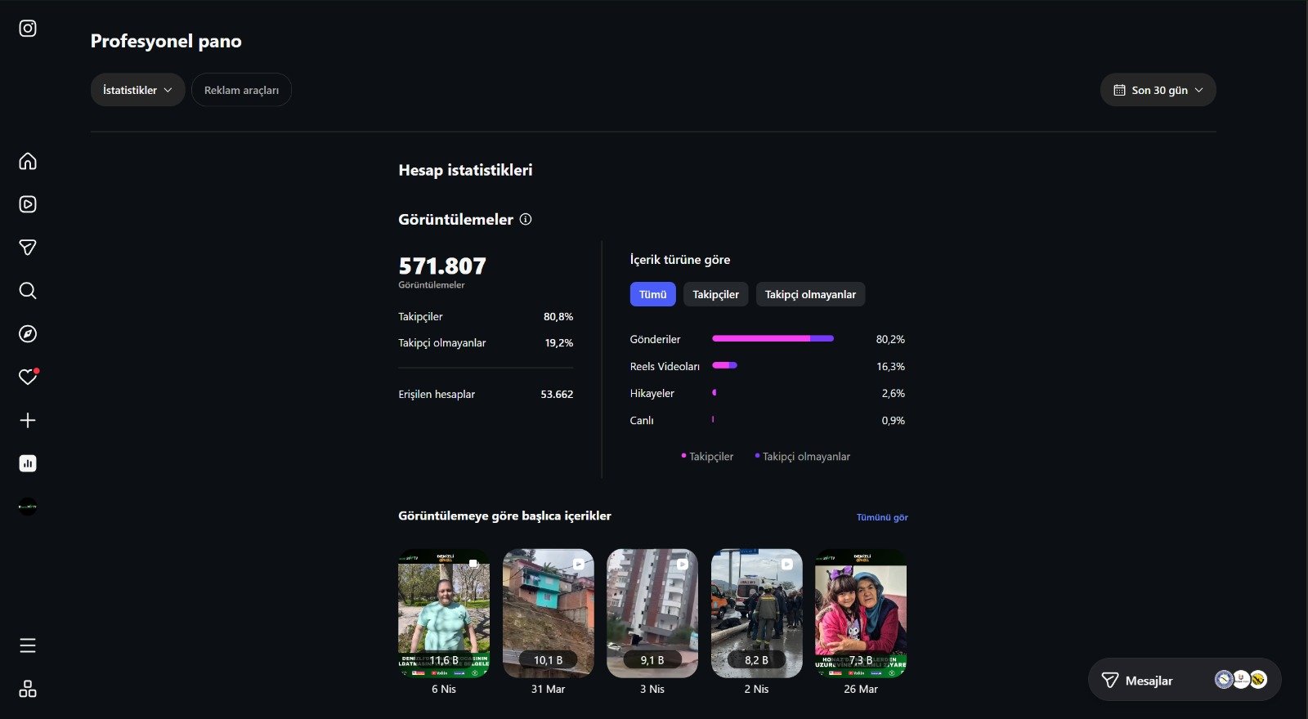Open Reels from the sidebar
Screen dimensions: 1308x719
tap(28, 204)
